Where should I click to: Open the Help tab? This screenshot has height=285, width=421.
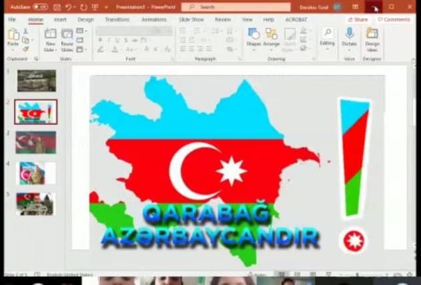[x=268, y=19]
